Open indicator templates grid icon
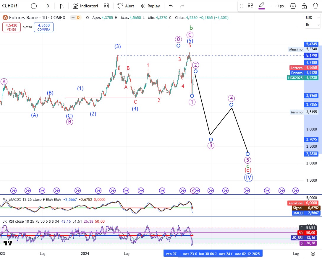 click(106, 6)
